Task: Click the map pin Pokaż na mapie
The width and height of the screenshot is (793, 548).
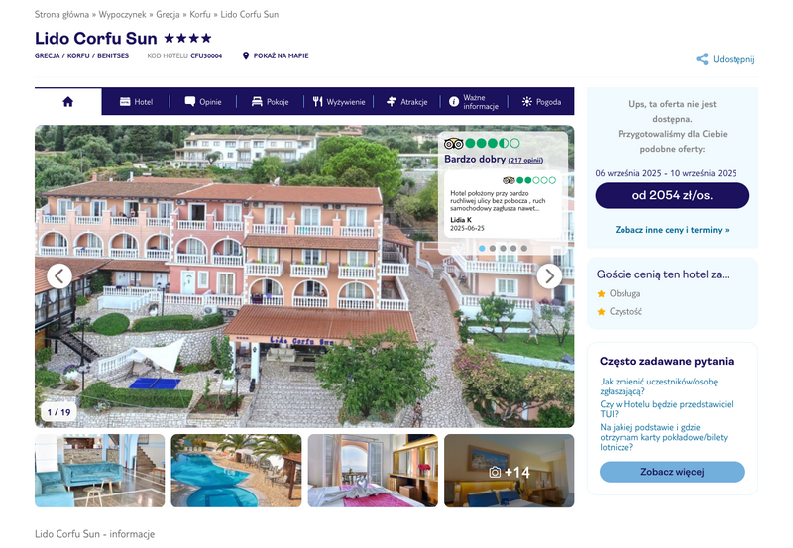Action: 276,55
